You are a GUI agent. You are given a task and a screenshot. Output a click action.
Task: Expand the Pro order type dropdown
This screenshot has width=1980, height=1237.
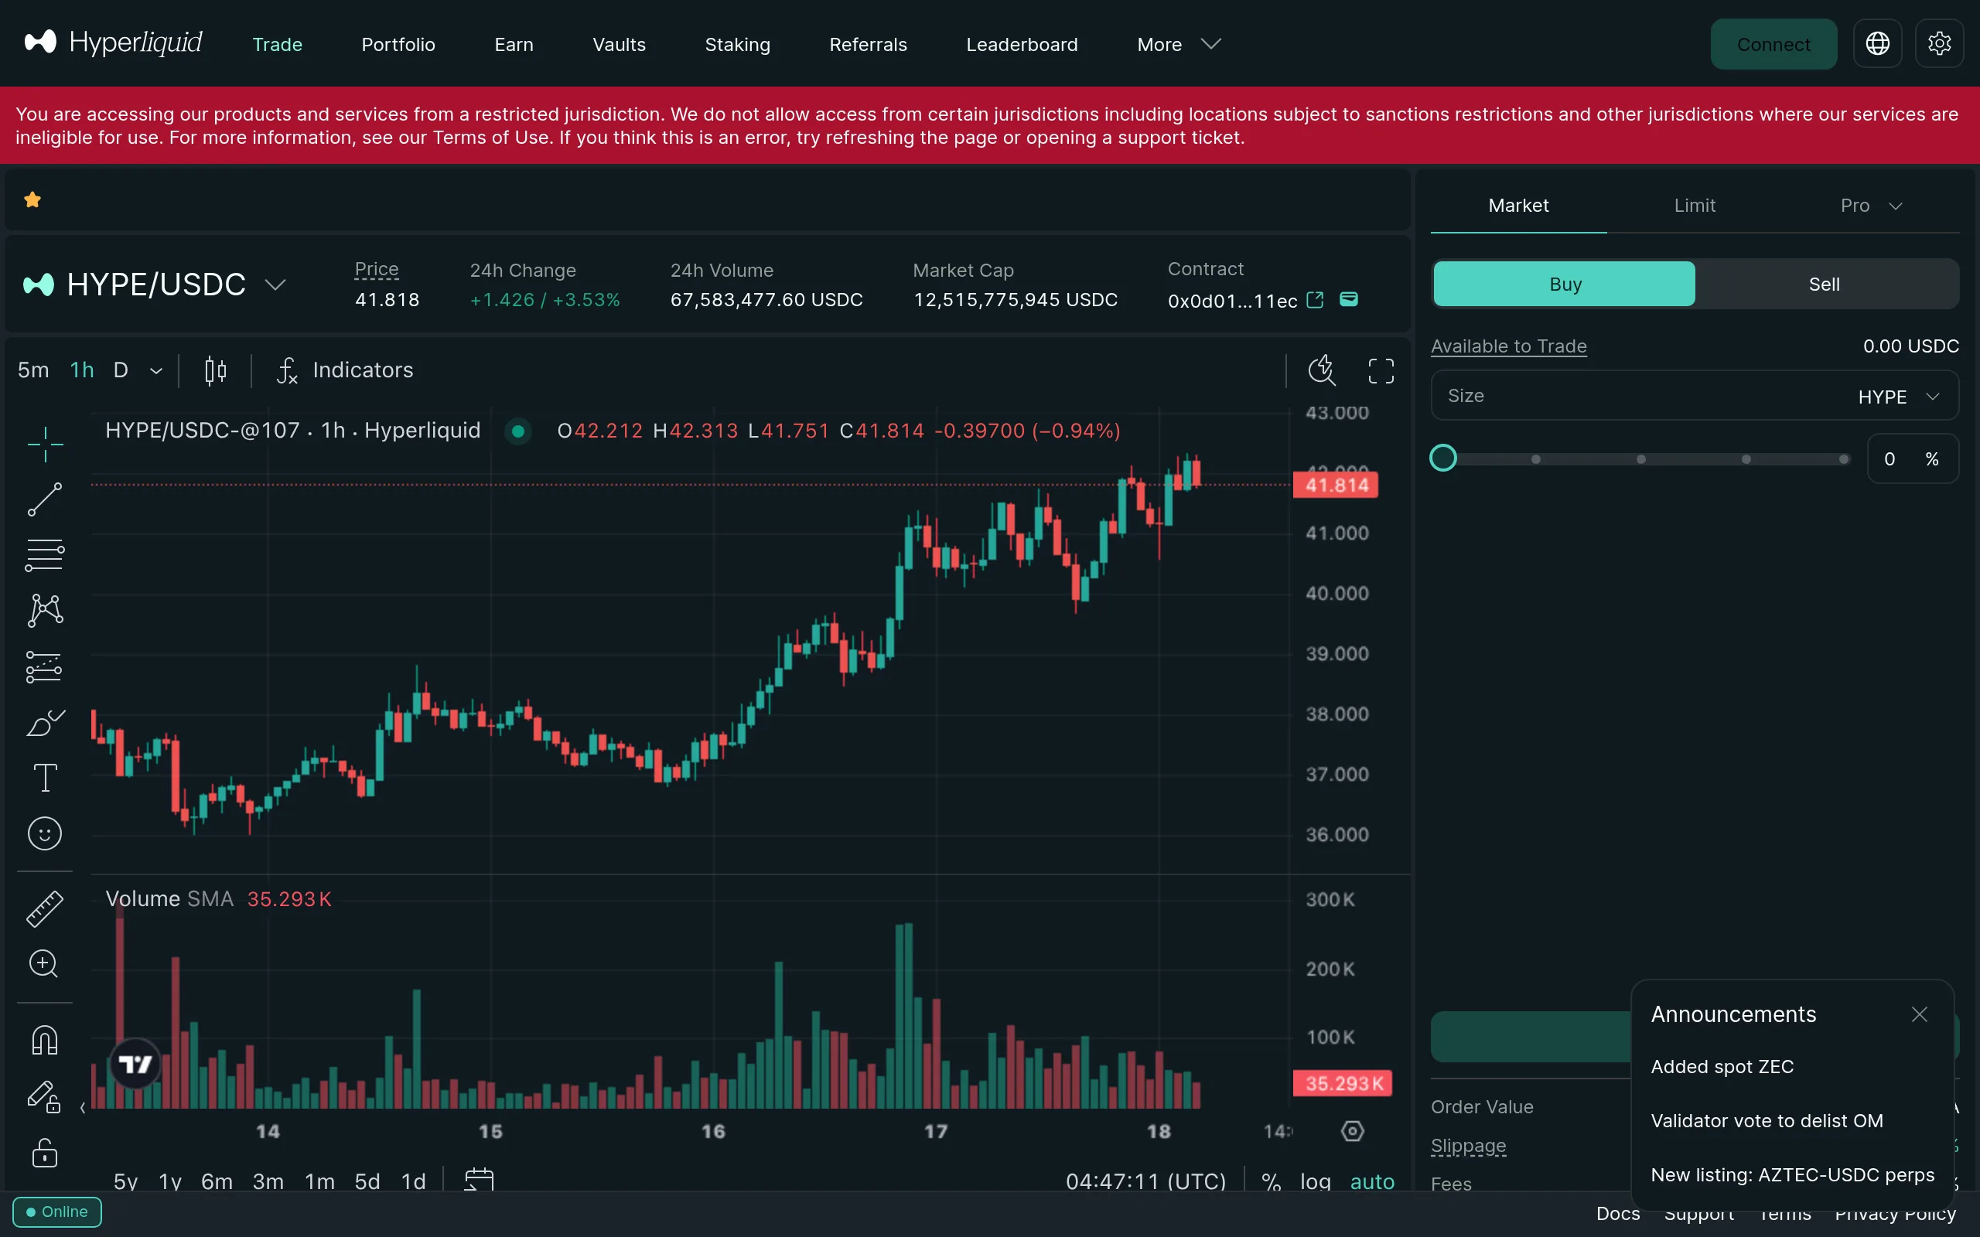(1872, 206)
